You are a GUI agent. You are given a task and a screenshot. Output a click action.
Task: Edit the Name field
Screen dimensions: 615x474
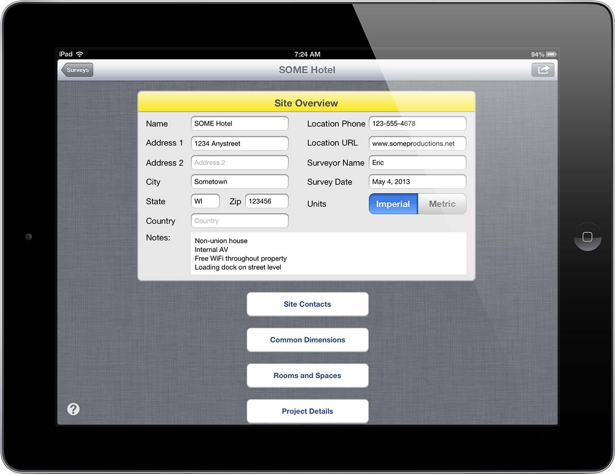tap(240, 124)
